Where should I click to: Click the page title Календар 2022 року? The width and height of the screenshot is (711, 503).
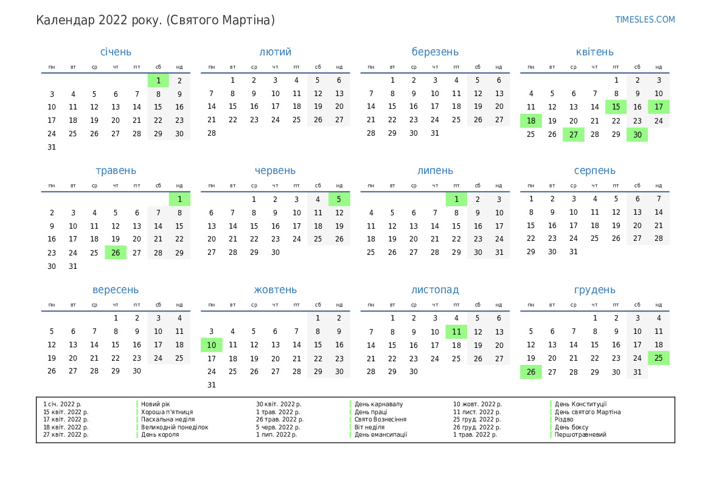click(x=155, y=20)
